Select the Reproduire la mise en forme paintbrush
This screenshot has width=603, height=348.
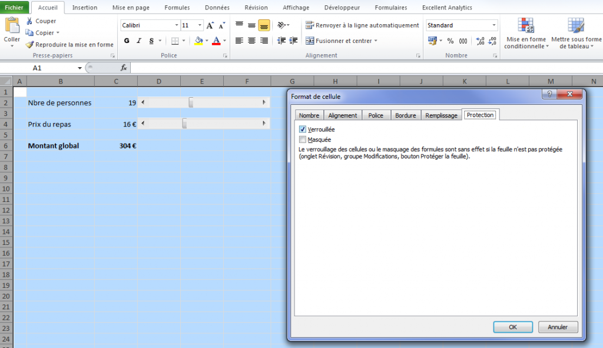click(x=29, y=45)
